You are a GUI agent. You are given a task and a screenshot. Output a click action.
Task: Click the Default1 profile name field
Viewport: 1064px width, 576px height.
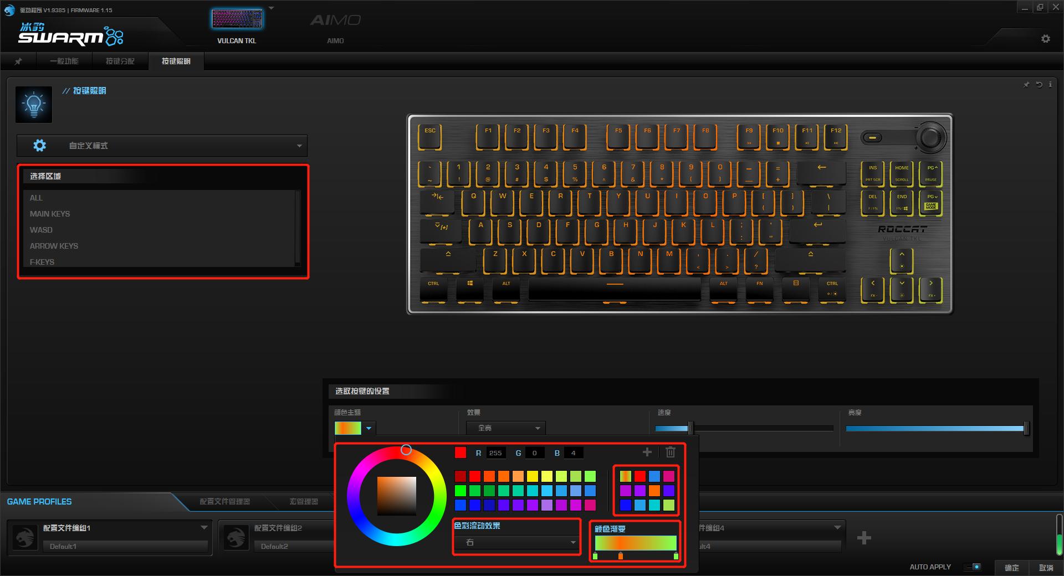tap(125, 546)
